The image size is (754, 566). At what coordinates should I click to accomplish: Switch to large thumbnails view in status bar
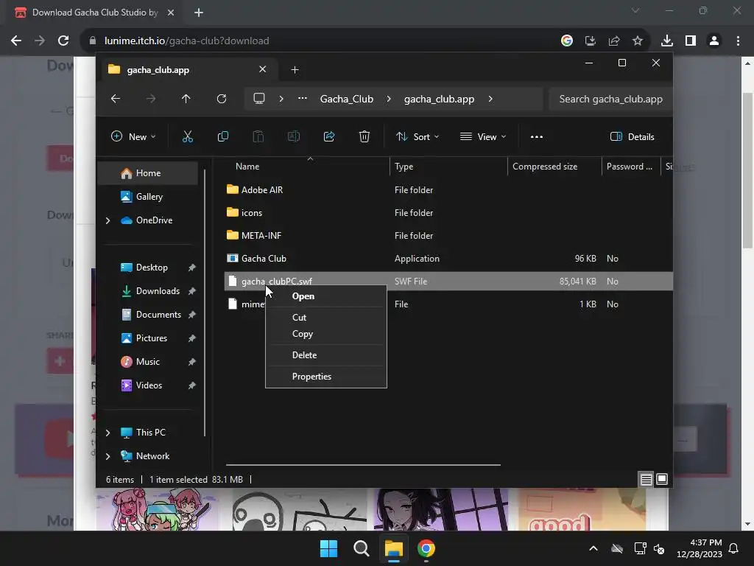662,479
